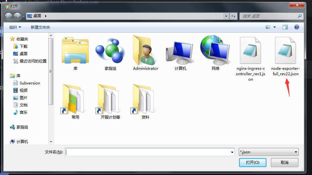Open the 开服计划等 shortcut folder
Image resolution: width=312 pixels, height=175 pixels.
(110, 99)
